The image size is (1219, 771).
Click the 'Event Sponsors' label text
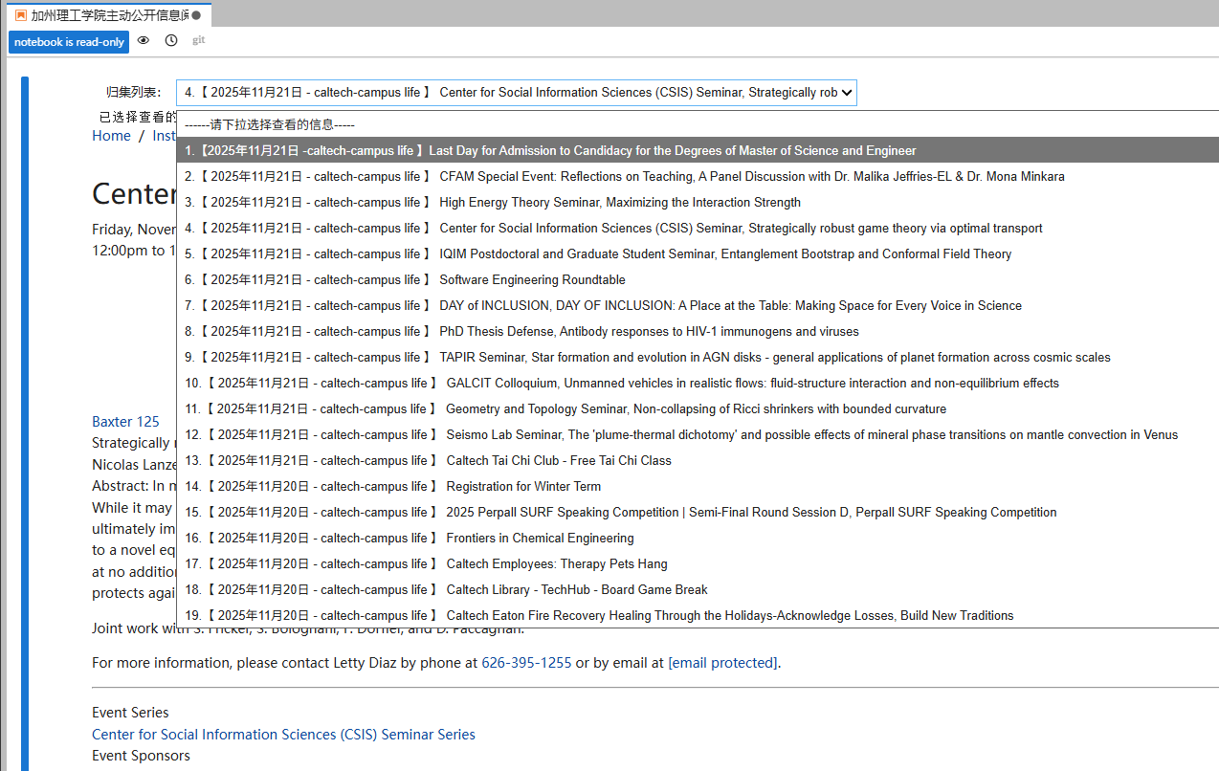(x=141, y=755)
